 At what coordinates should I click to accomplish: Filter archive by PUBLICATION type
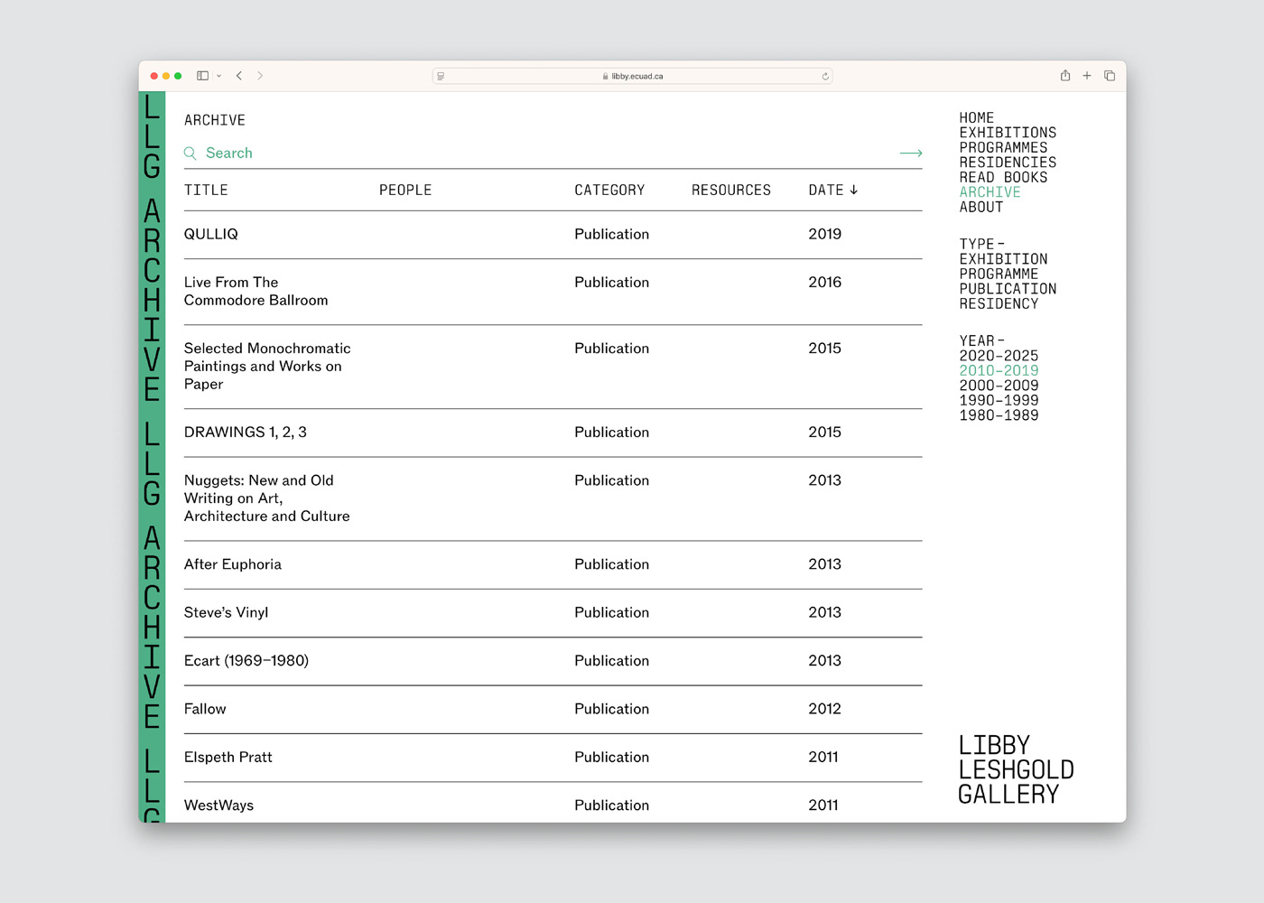[1008, 289]
